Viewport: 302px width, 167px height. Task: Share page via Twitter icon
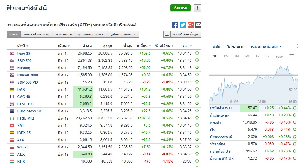(182, 25)
